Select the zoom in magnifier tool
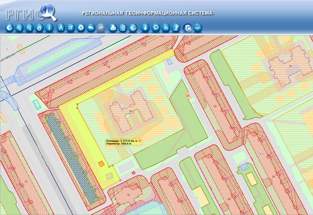Screen dimensions: 313x215 (x=19, y=28)
